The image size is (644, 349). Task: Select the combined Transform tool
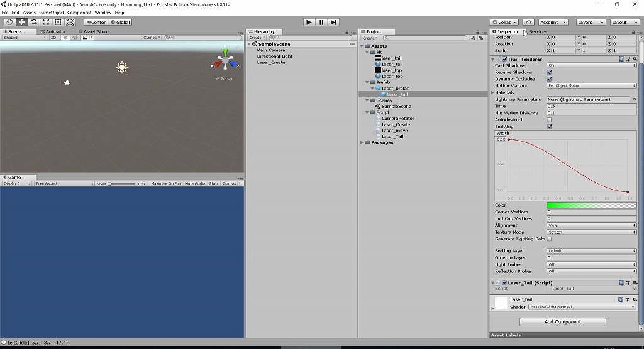(x=70, y=22)
